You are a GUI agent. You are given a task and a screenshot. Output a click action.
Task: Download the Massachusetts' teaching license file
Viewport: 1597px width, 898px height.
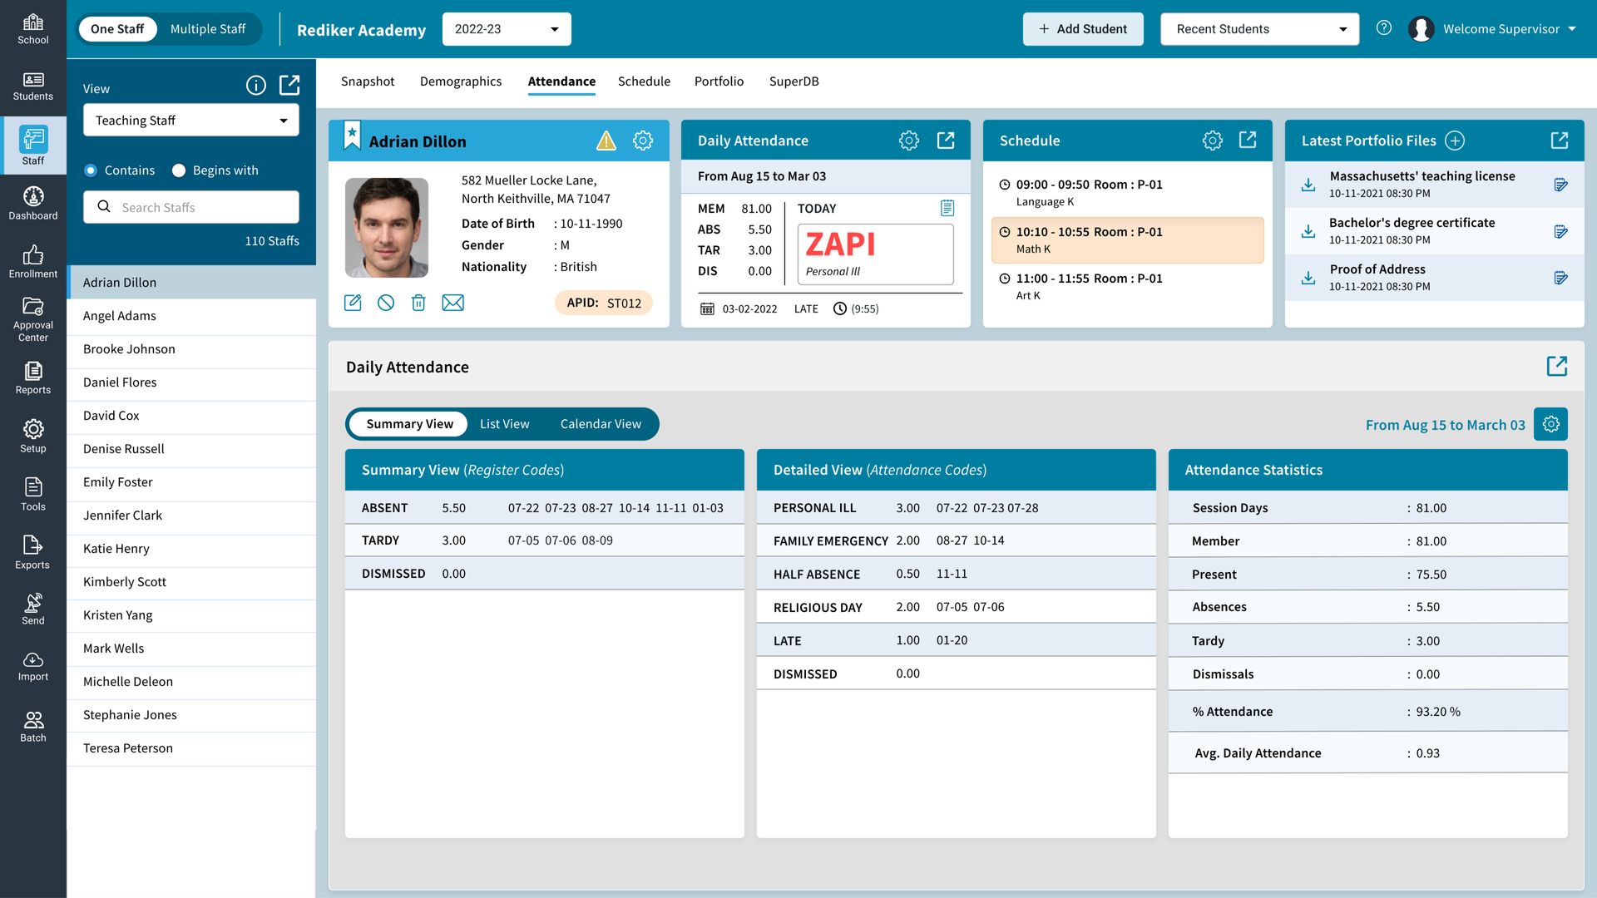[1308, 185]
